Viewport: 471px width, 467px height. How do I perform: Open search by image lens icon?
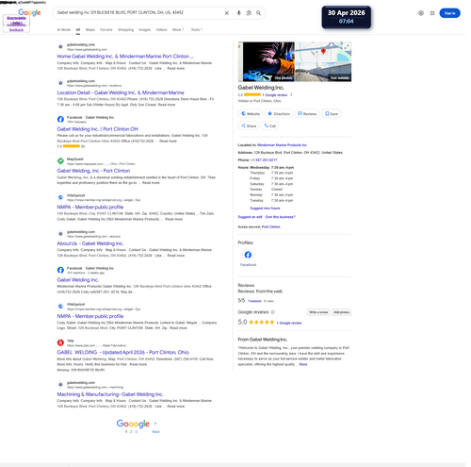pyautogui.click(x=249, y=13)
